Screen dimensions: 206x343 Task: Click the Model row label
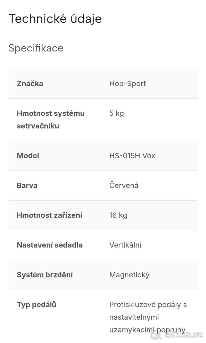coord(28,156)
